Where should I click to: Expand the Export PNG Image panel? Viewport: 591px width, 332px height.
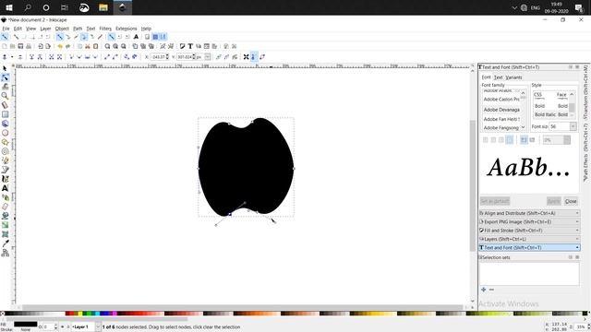(x=529, y=221)
